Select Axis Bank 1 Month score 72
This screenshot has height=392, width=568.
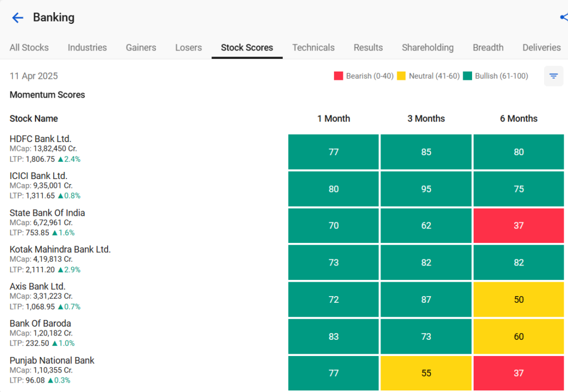333,299
